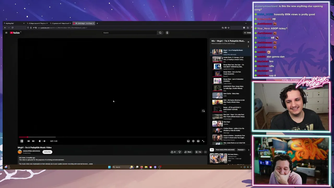Image resolution: width=334 pixels, height=188 pixels.
Task: Open the Windows Start button
Action: tap(109, 167)
